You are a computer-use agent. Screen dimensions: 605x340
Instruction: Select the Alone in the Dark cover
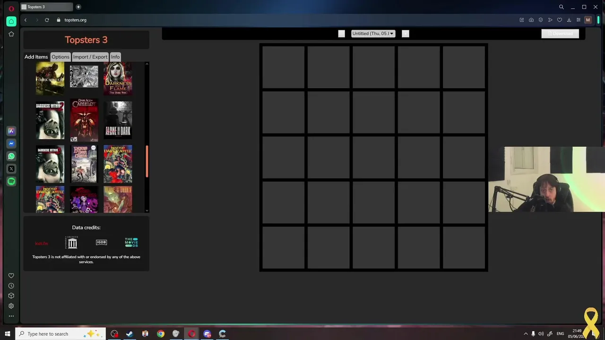118,120
